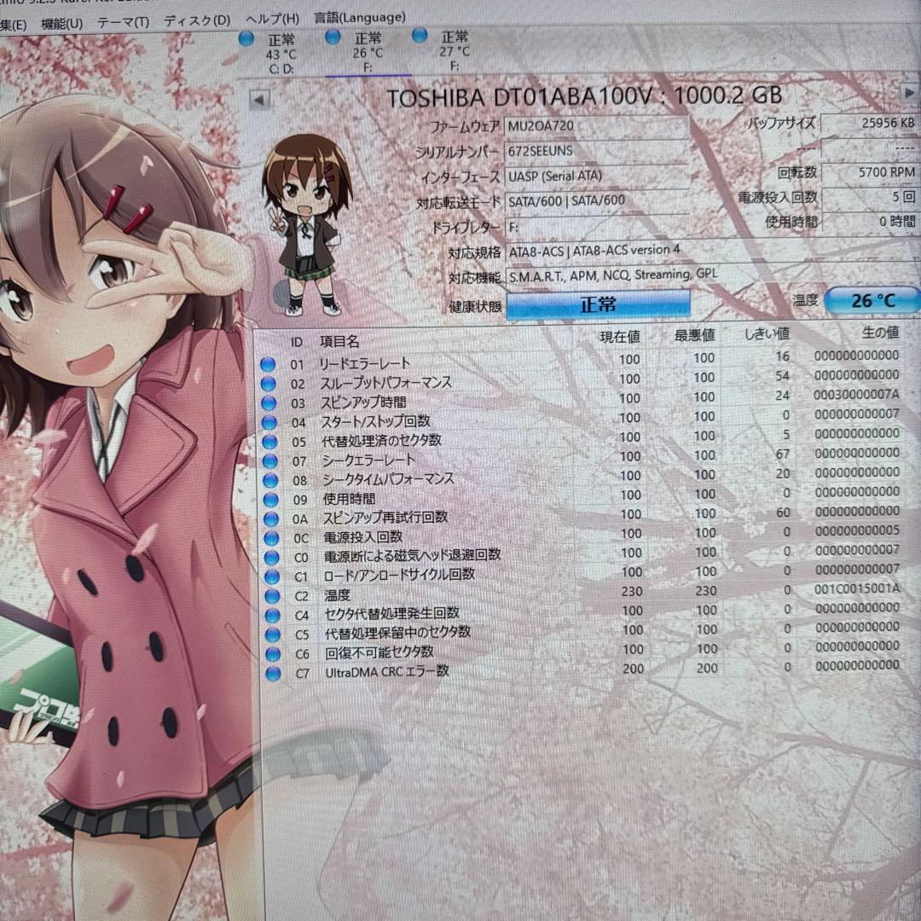This screenshot has width=921, height=921.
Task: Open the ディスク(D) menu
Action: [x=197, y=20]
